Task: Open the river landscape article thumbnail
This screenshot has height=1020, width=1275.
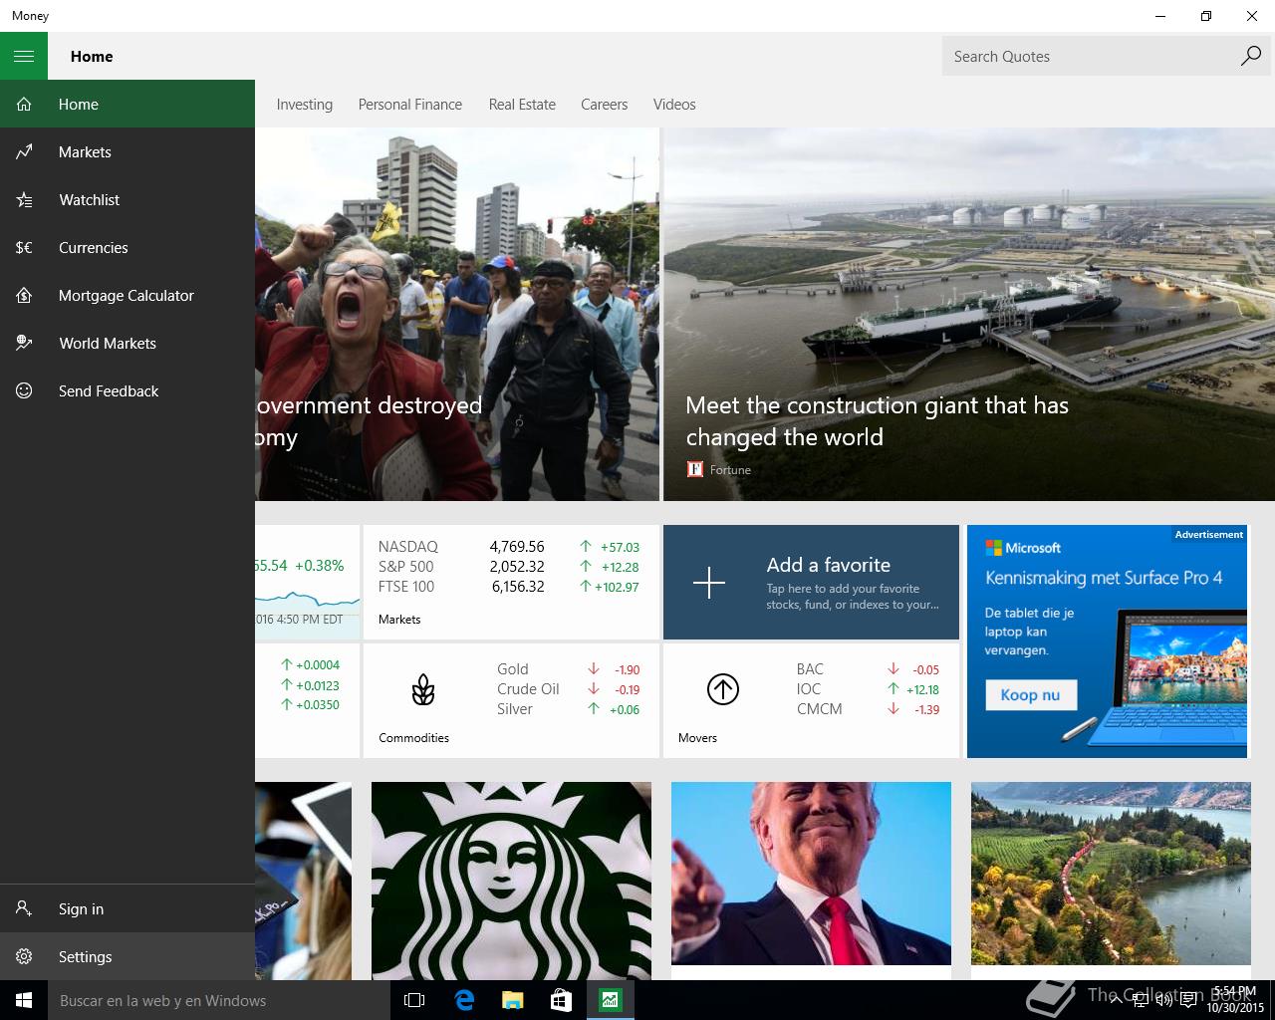Action: click(x=1111, y=874)
